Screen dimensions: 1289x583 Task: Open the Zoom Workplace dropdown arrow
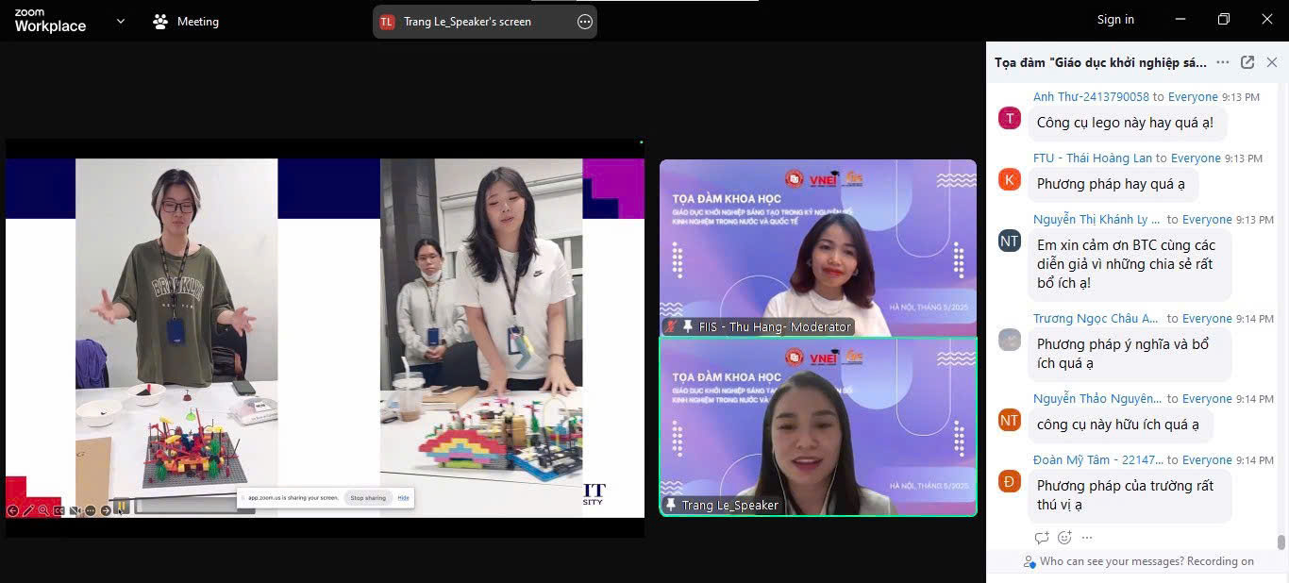pos(120,21)
